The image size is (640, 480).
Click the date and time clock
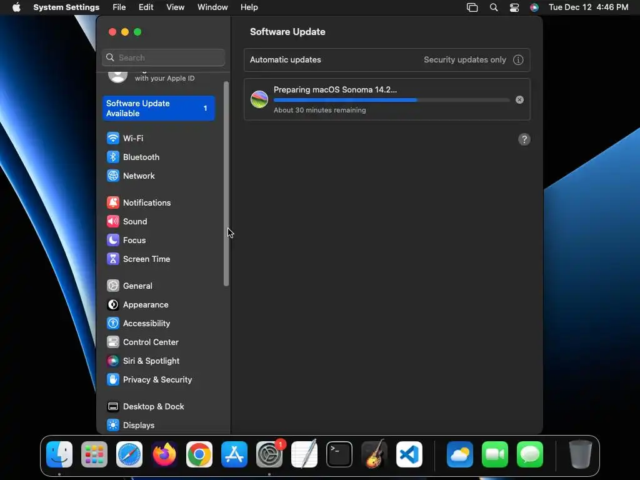click(588, 7)
